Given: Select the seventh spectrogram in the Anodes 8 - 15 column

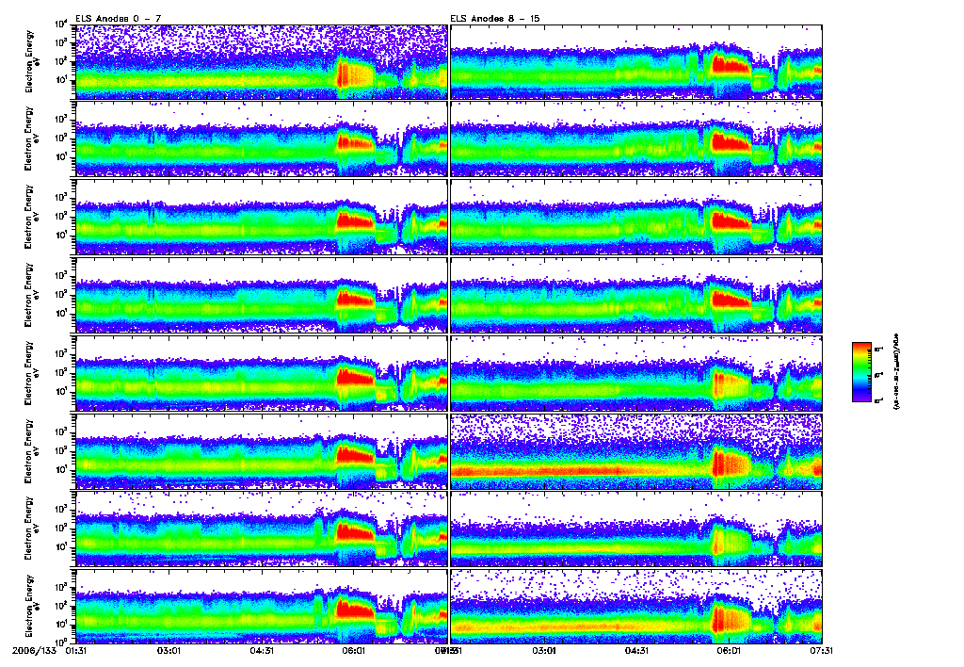Looking at the screenshot, I should click(x=636, y=529).
